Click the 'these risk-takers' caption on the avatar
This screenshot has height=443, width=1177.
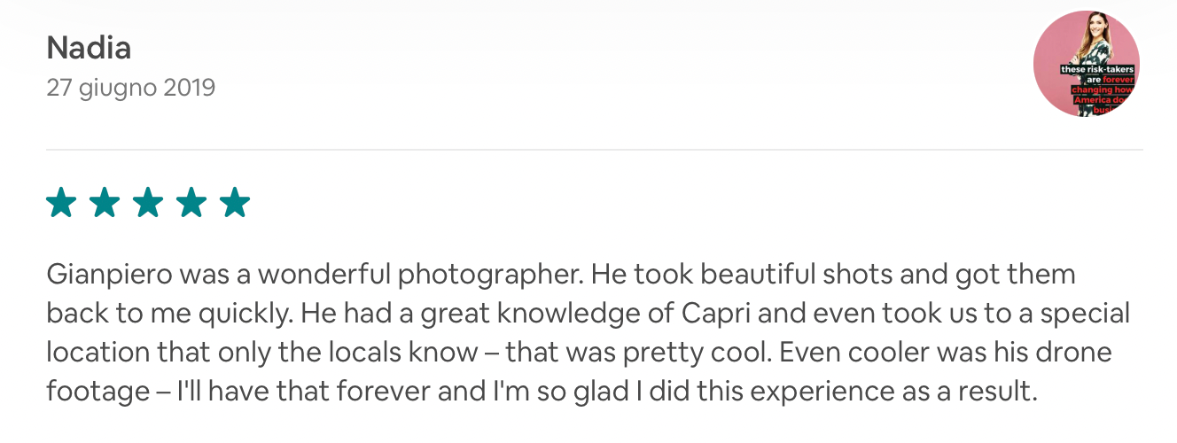point(1098,69)
